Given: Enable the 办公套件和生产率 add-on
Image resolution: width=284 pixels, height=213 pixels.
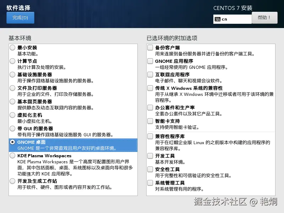Looking at the screenshot, I should point(149,107).
